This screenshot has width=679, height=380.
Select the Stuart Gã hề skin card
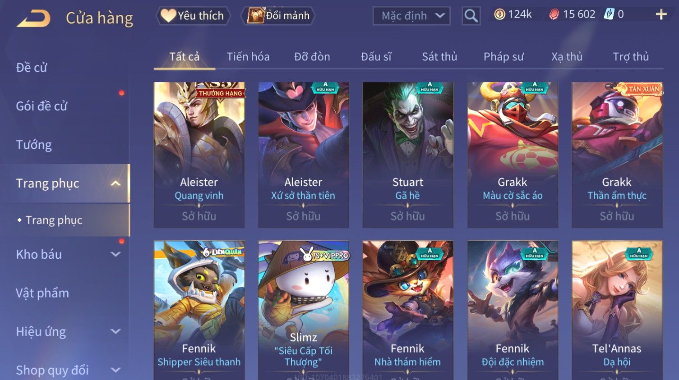tap(408, 155)
